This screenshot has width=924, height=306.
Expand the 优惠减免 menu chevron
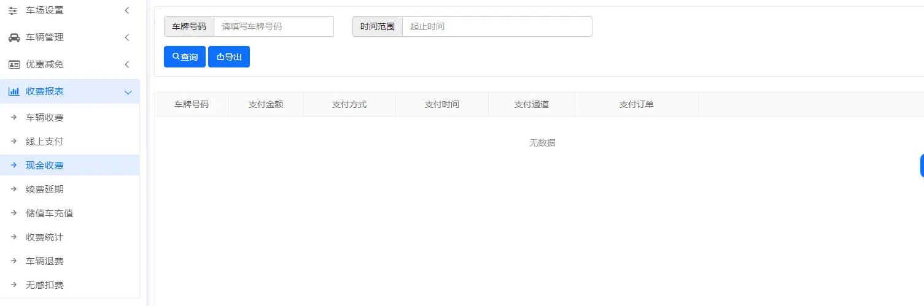point(126,64)
